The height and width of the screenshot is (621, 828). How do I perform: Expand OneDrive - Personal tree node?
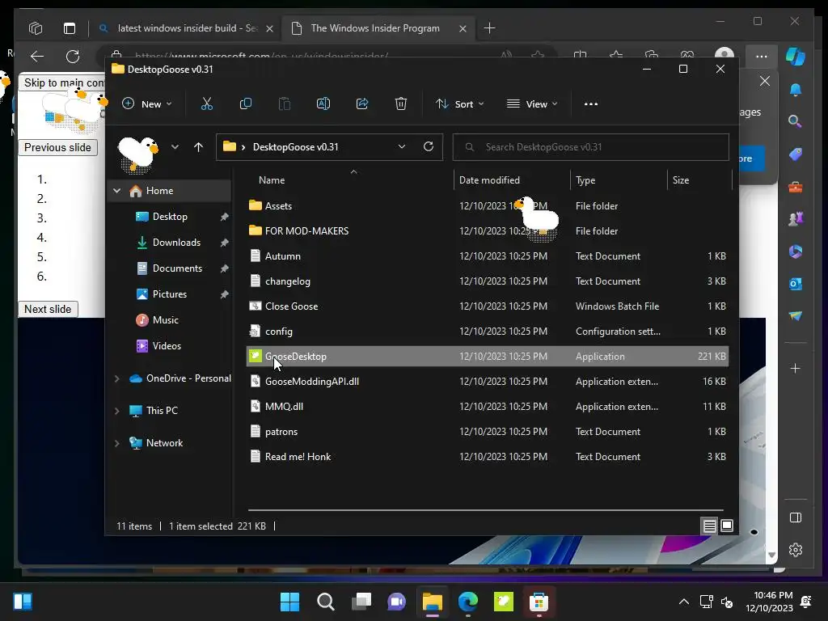click(x=116, y=378)
